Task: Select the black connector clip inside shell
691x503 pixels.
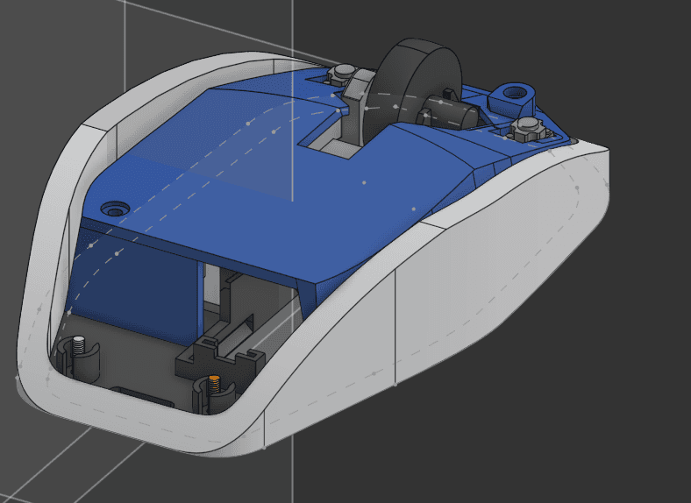Action: point(219,351)
